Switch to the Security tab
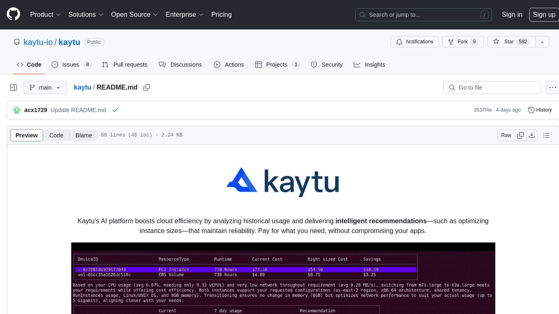Screen dimensions: 559x314 tap(327, 65)
